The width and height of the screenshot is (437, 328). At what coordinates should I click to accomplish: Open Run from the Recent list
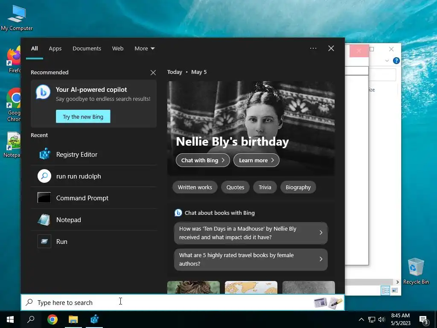pyautogui.click(x=93, y=241)
